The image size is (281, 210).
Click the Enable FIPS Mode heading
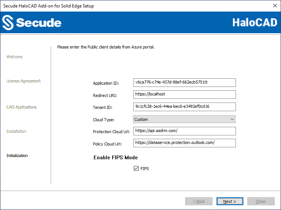tap(116, 157)
